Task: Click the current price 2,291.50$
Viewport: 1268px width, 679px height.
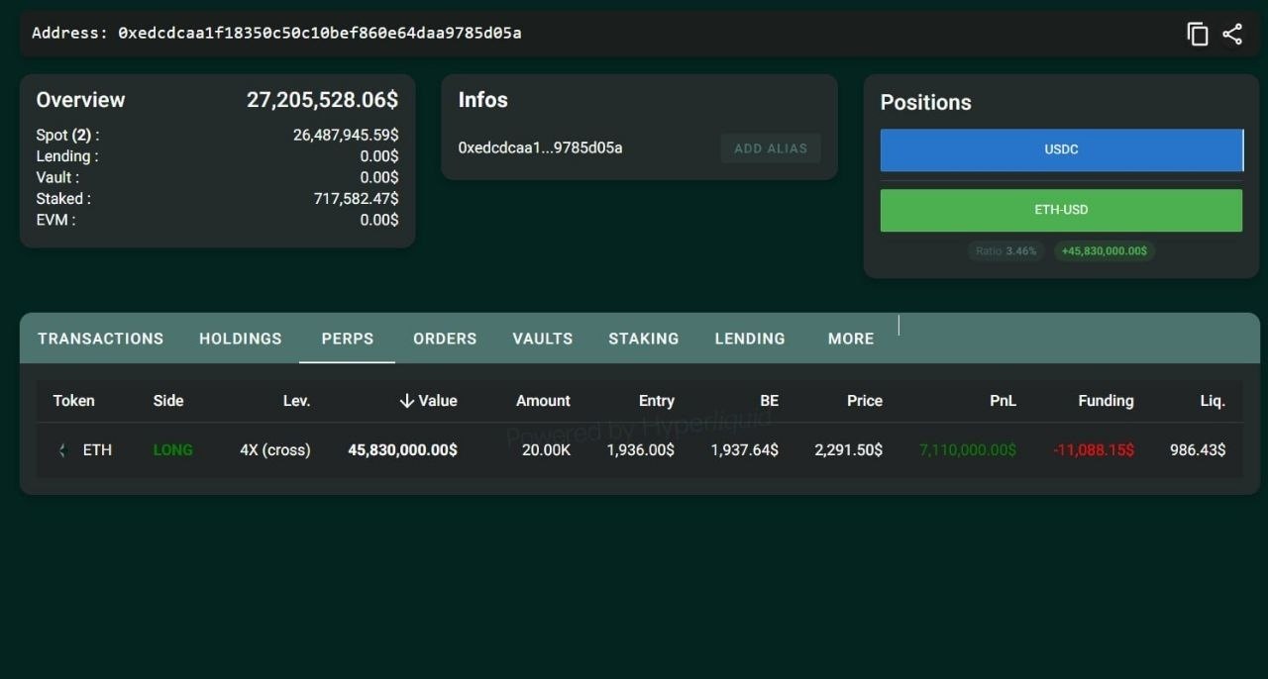Action: click(849, 450)
